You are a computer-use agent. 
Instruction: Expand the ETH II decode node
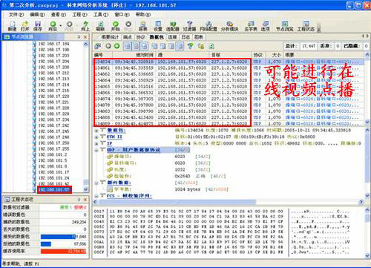coord(96,137)
